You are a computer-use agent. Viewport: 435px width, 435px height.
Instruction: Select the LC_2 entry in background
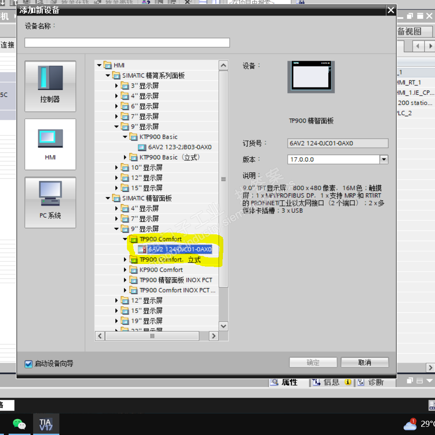[404, 113]
